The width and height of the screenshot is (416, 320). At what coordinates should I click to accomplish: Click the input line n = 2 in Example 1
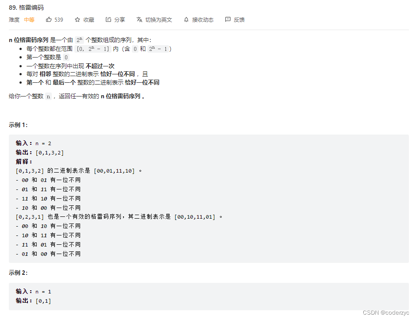43,143
